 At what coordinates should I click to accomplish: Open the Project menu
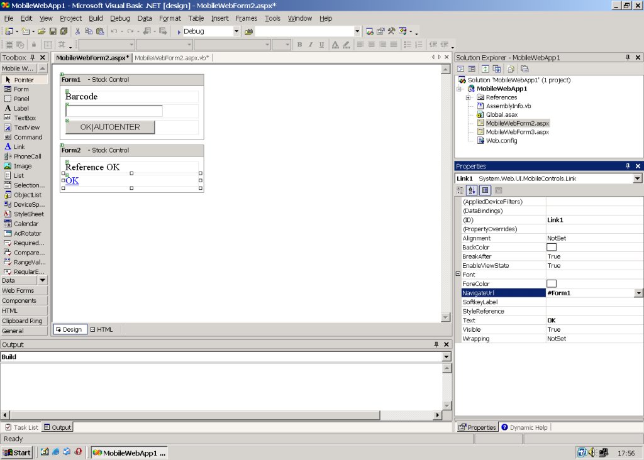70,18
